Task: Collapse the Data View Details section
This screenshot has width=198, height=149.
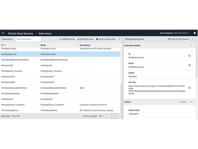Action: [x=191, y=45]
